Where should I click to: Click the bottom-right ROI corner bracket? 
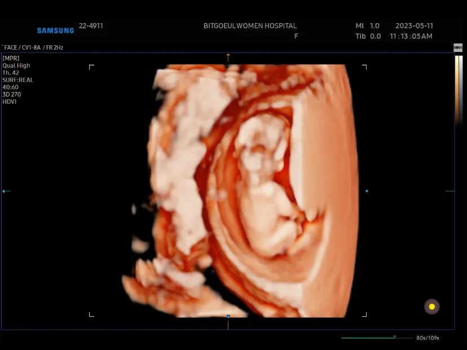364,314
